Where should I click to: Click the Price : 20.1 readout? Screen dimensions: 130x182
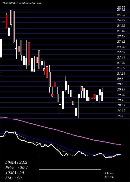point(16,168)
